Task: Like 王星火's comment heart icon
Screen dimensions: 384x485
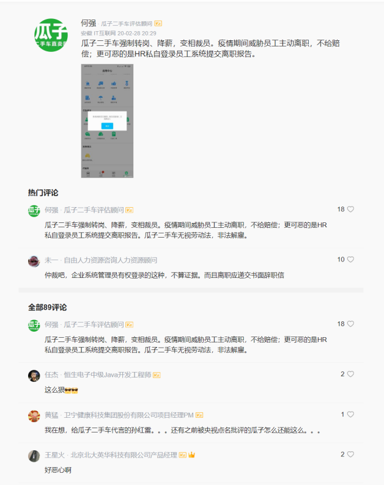Action: 350,454
